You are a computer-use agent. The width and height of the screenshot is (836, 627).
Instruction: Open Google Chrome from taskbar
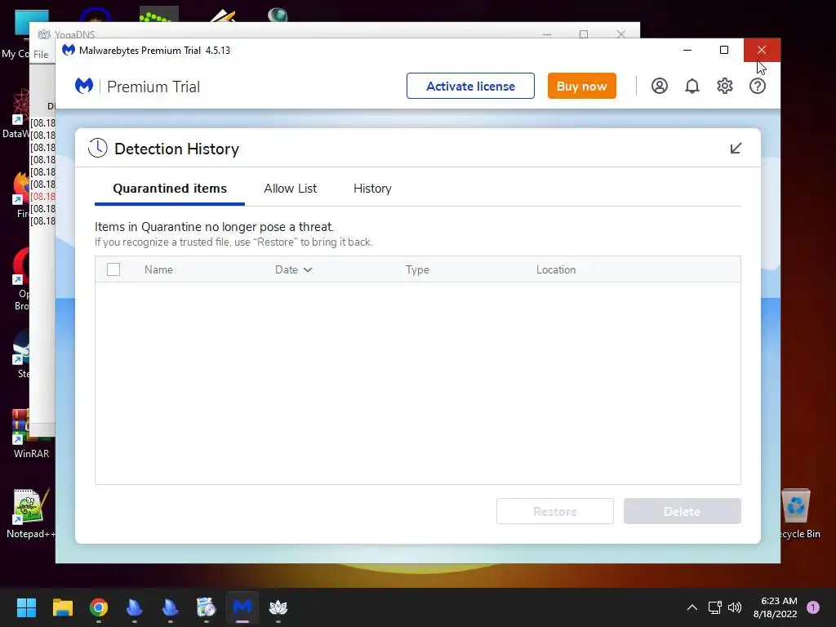point(99,607)
